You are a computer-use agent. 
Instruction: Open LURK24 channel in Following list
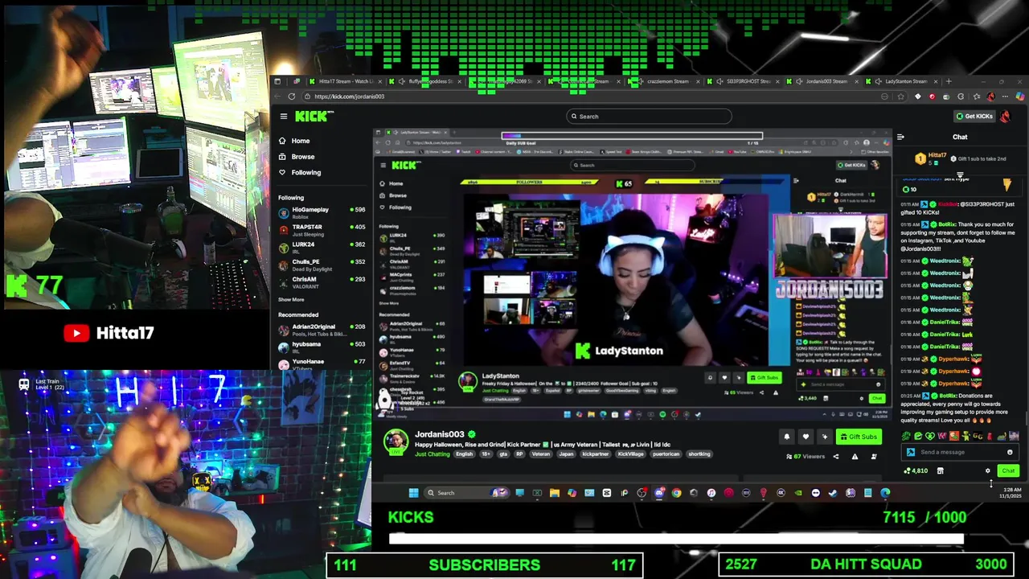[322, 246]
